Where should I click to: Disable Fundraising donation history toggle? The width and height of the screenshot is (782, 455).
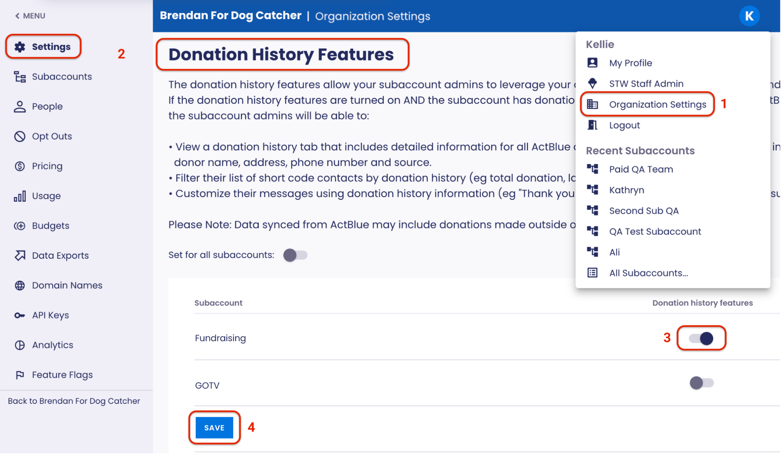pos(701,338)
